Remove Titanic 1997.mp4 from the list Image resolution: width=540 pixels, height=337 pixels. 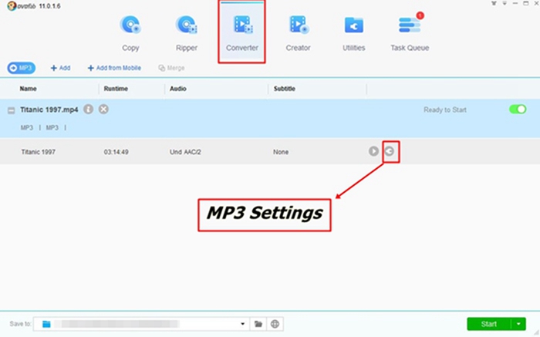[103, 110]
